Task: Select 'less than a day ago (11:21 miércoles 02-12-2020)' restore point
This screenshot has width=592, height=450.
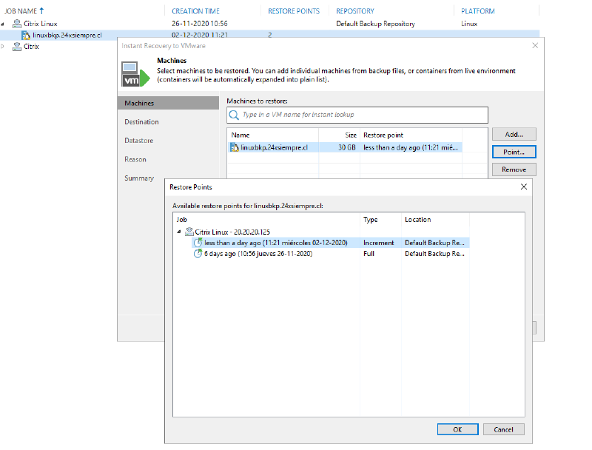Action: [x=275, y=243]
